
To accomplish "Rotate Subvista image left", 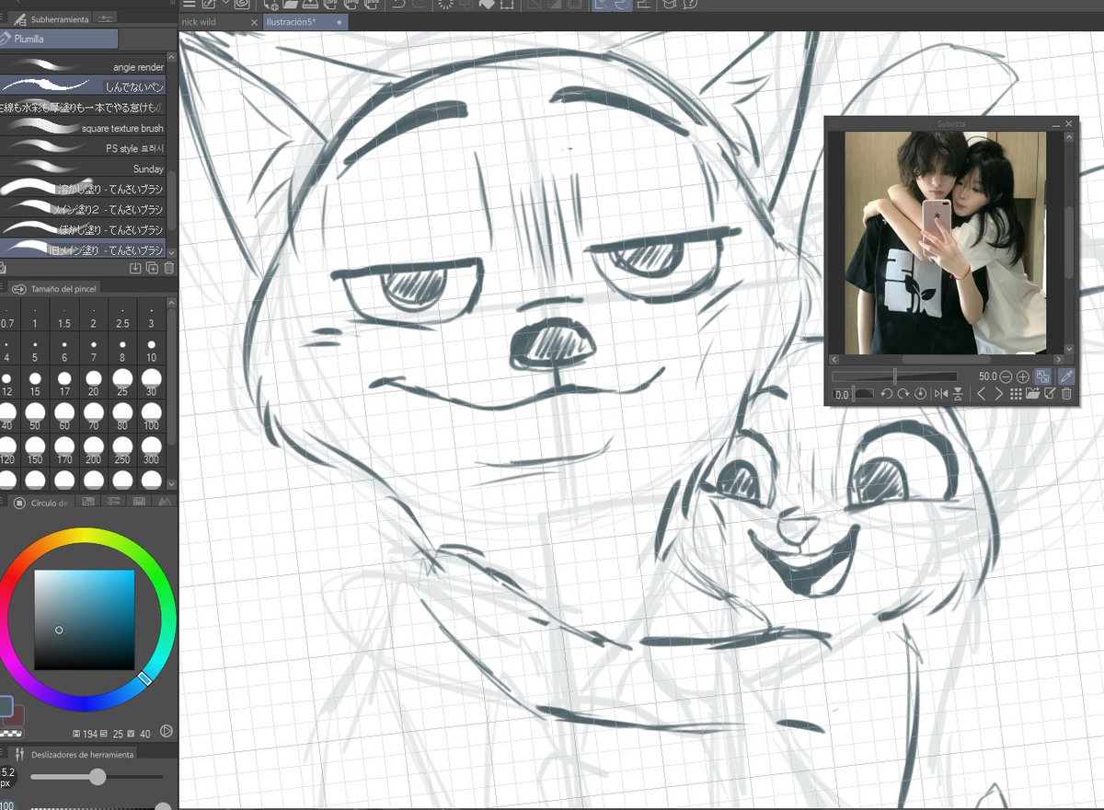I will click(887, 394).
